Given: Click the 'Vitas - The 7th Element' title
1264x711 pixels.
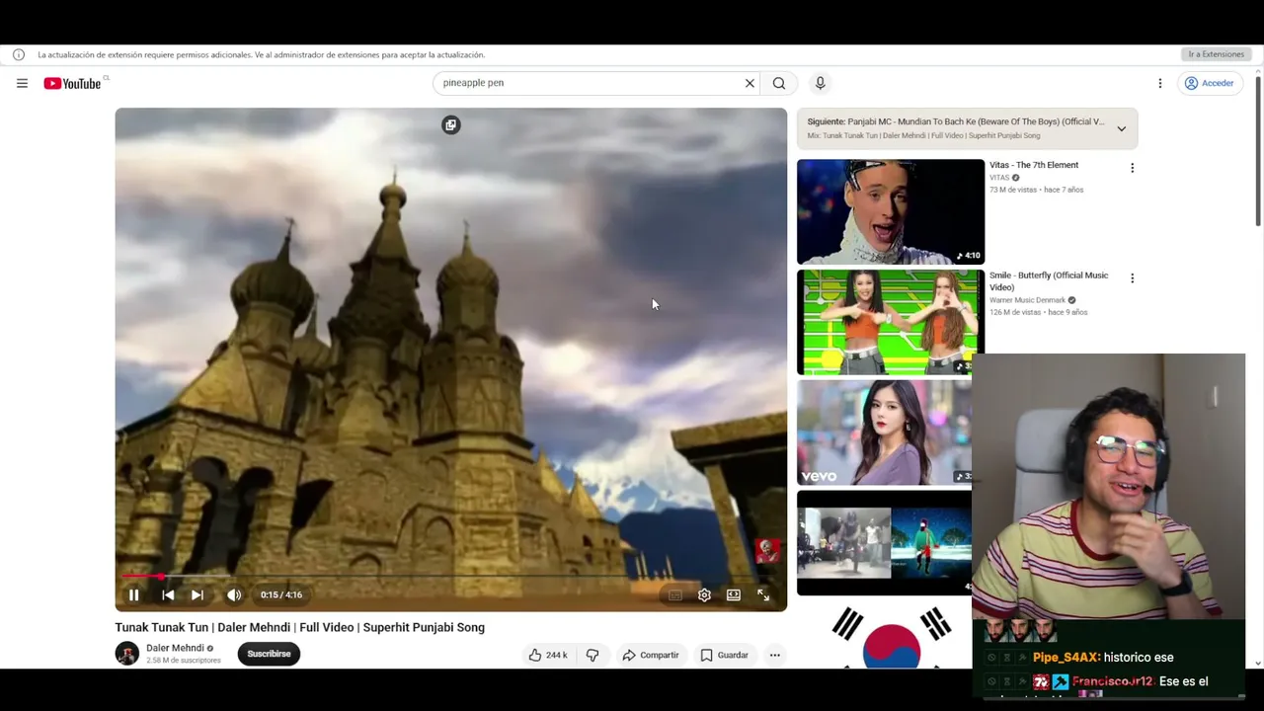Looking at the screenshot, I should click(x=1034, y=165).
